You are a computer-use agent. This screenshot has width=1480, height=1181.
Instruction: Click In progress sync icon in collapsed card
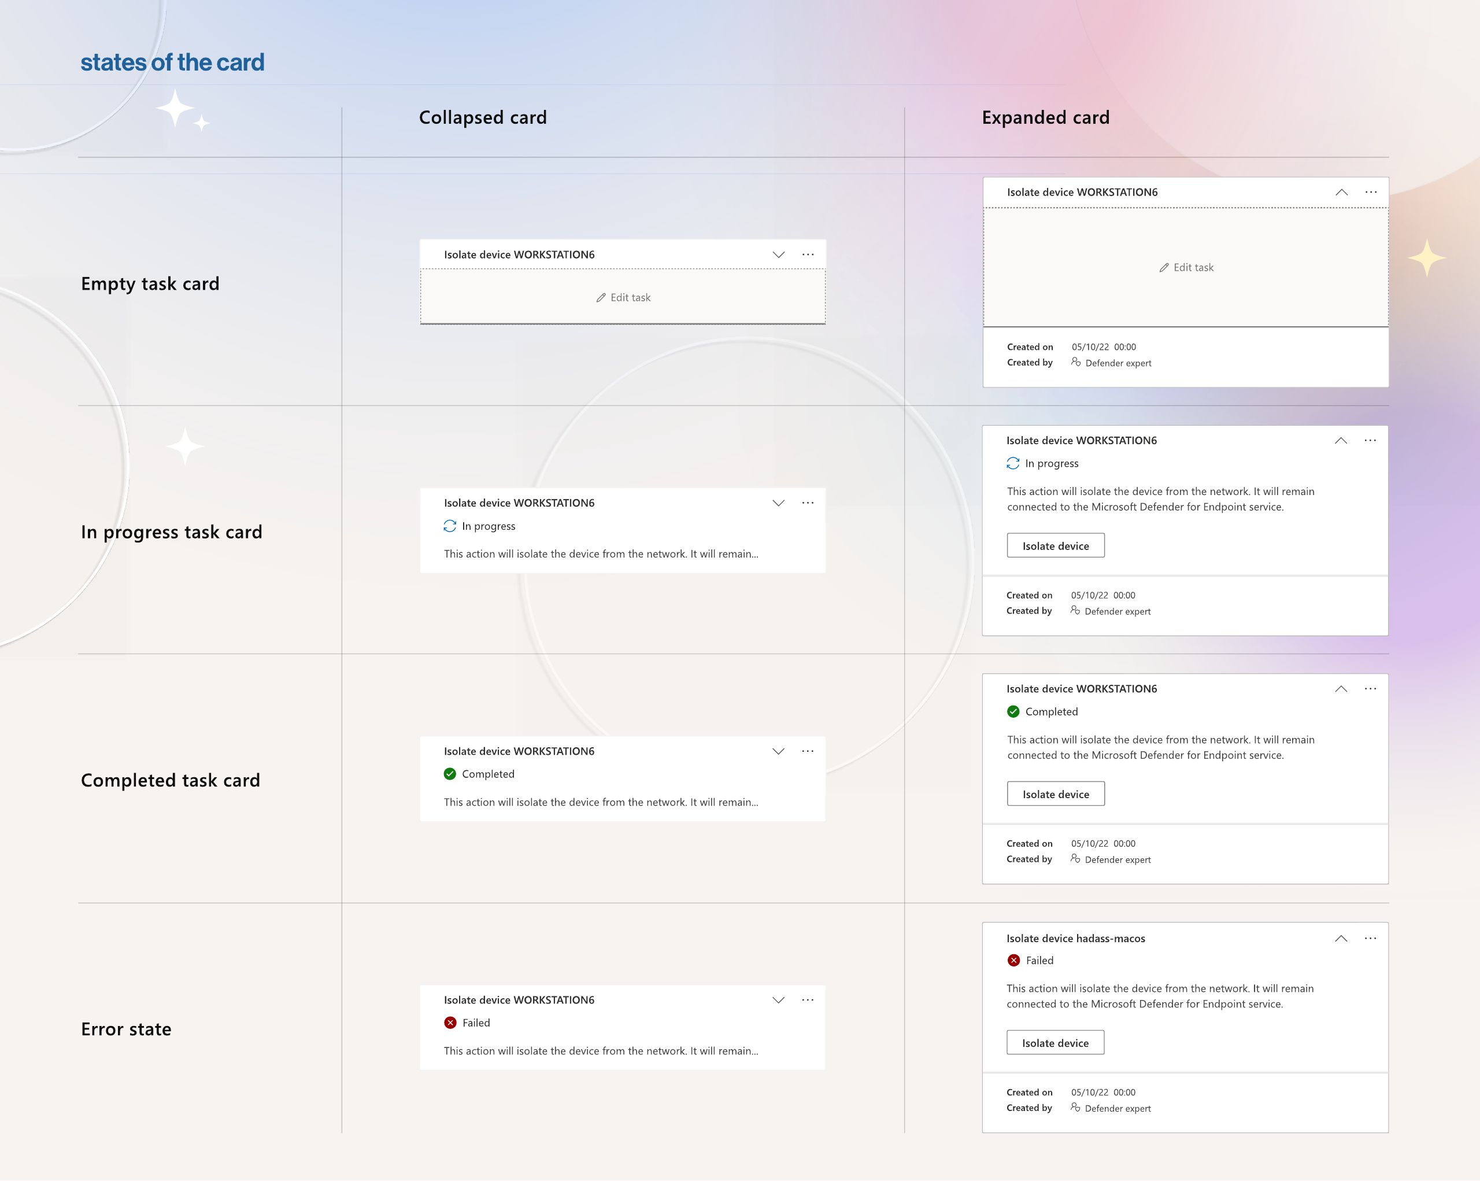click(x=450, y=526)
